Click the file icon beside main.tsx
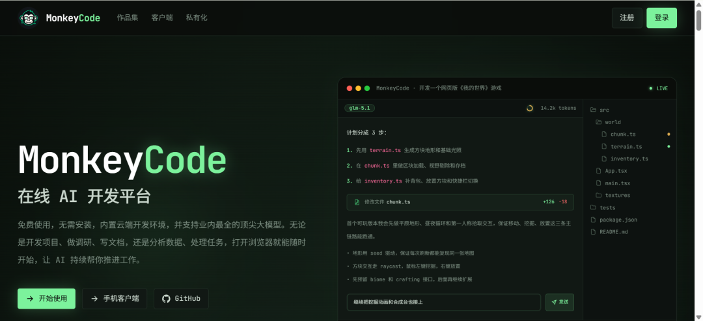Screen dimensions: 703x321 click(x=598, y=183)
